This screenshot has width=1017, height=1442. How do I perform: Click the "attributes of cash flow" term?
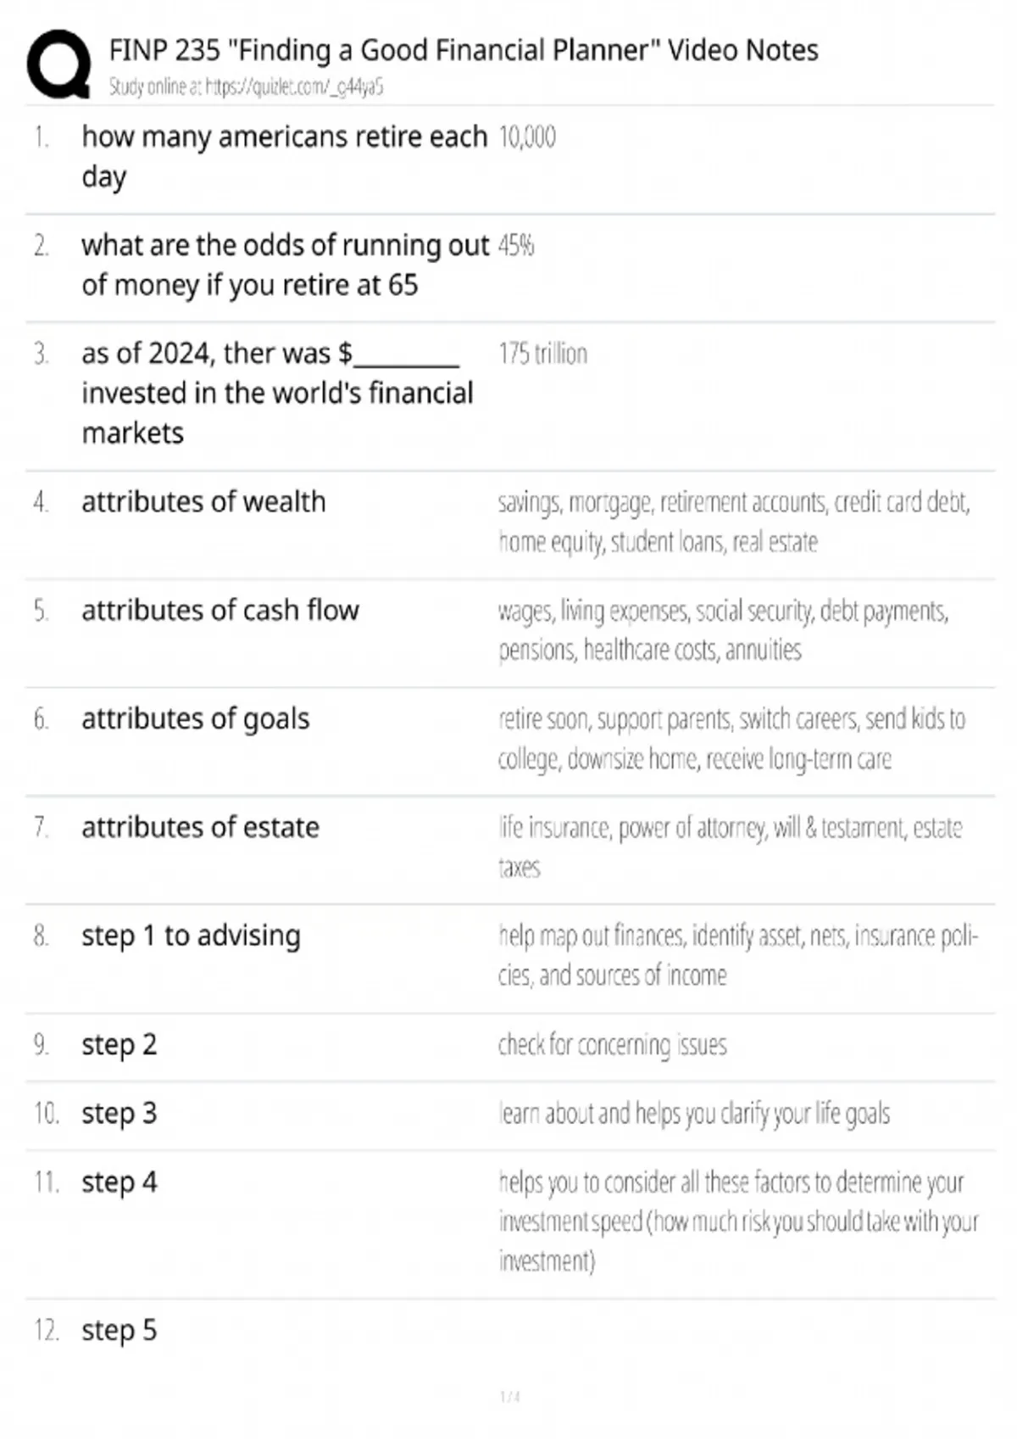[220, 611]
